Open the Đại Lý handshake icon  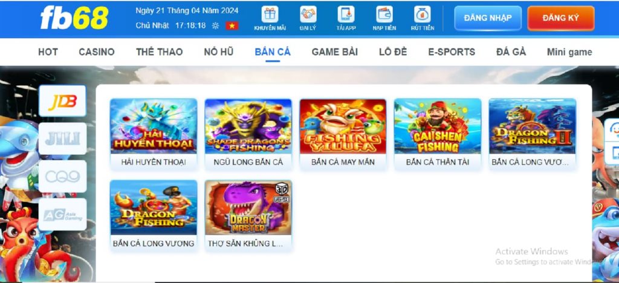point(308,15)
